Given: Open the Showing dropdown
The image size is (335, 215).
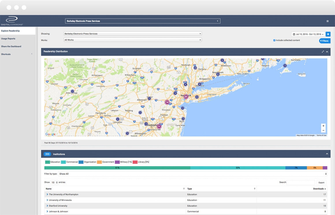Looking at the screenshot, I should (x=133, y=34).
